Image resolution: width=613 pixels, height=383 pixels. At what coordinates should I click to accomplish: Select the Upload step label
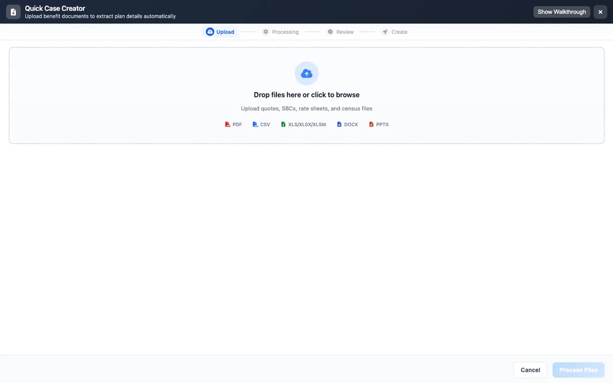pyautogui.click(x=225, y=32)
